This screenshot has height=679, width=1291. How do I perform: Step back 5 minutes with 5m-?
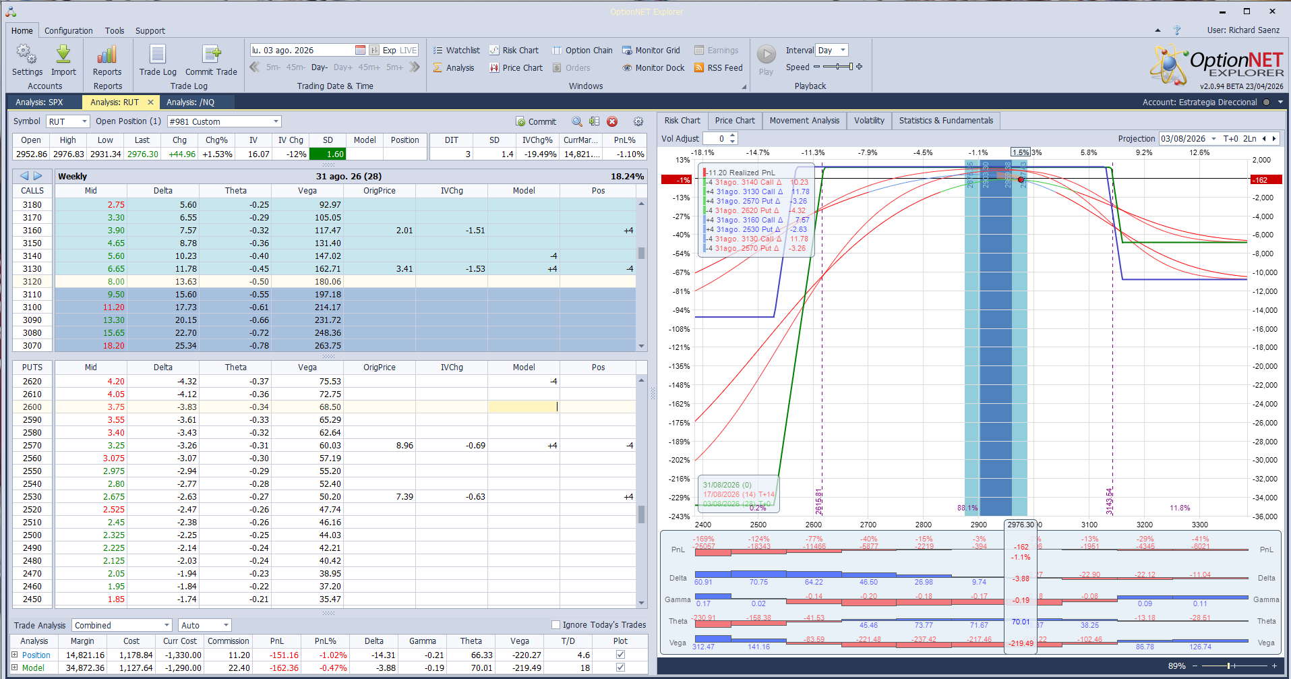click(x=273, y=67)
